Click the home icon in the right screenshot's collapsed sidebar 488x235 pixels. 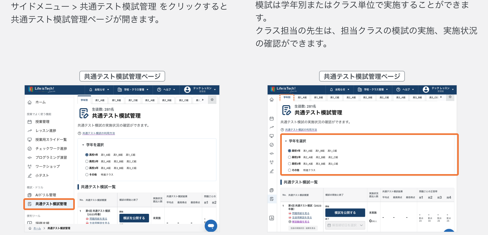(272, 100)
